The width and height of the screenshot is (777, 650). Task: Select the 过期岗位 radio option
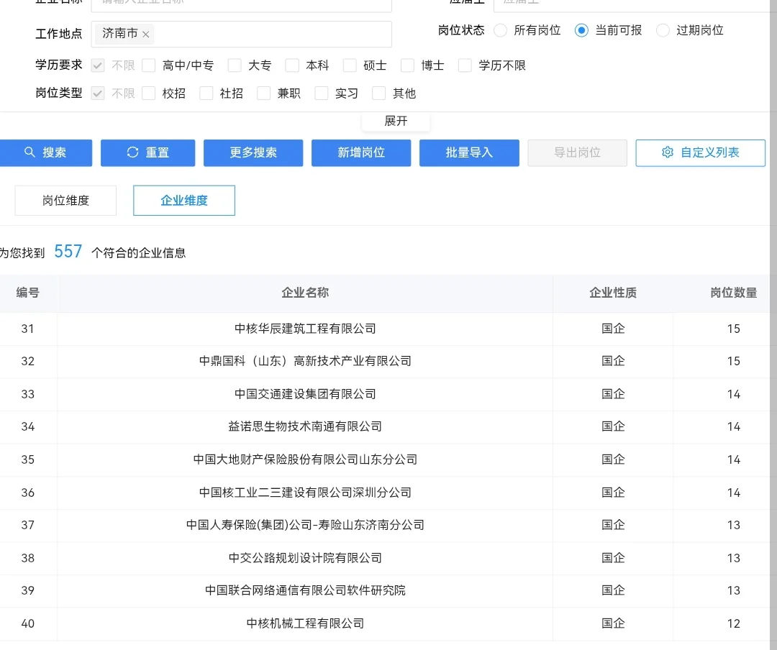coord(663,30)
